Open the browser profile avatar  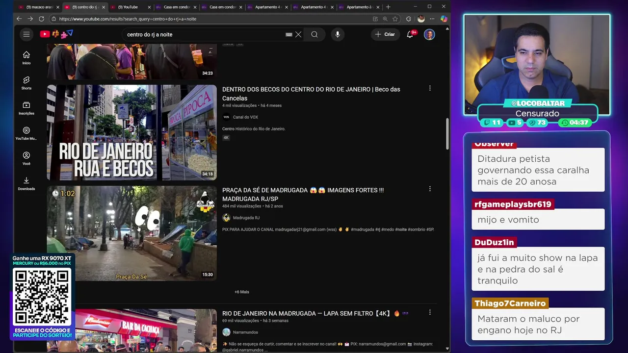point(421,19)
